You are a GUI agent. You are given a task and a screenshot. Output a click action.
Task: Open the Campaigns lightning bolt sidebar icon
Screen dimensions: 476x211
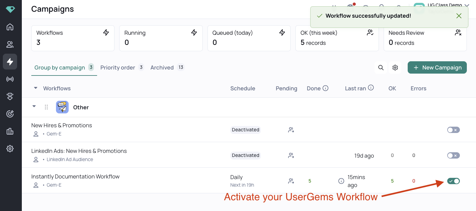point(10,62)
